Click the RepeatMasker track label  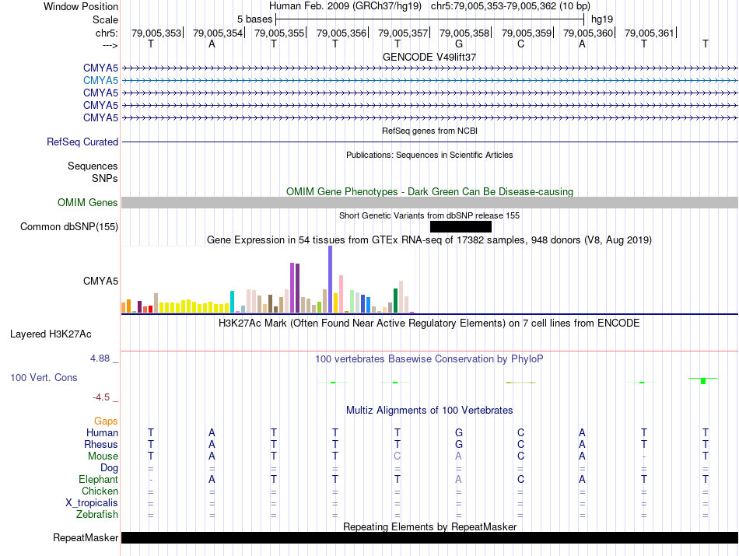[86, 538]
